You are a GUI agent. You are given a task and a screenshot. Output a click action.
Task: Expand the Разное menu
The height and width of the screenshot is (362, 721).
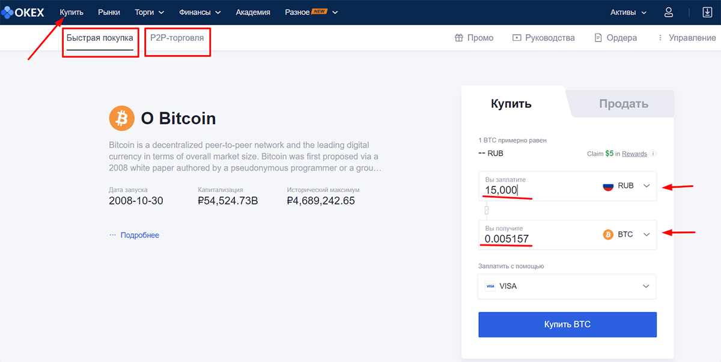click(x=311, y=12)
